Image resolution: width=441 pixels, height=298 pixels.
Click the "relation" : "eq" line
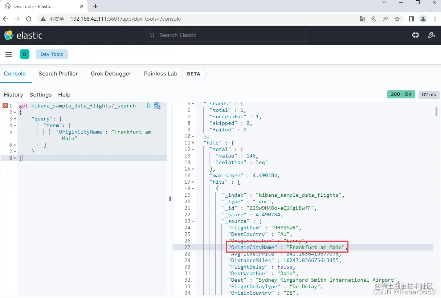click(242, 162)
